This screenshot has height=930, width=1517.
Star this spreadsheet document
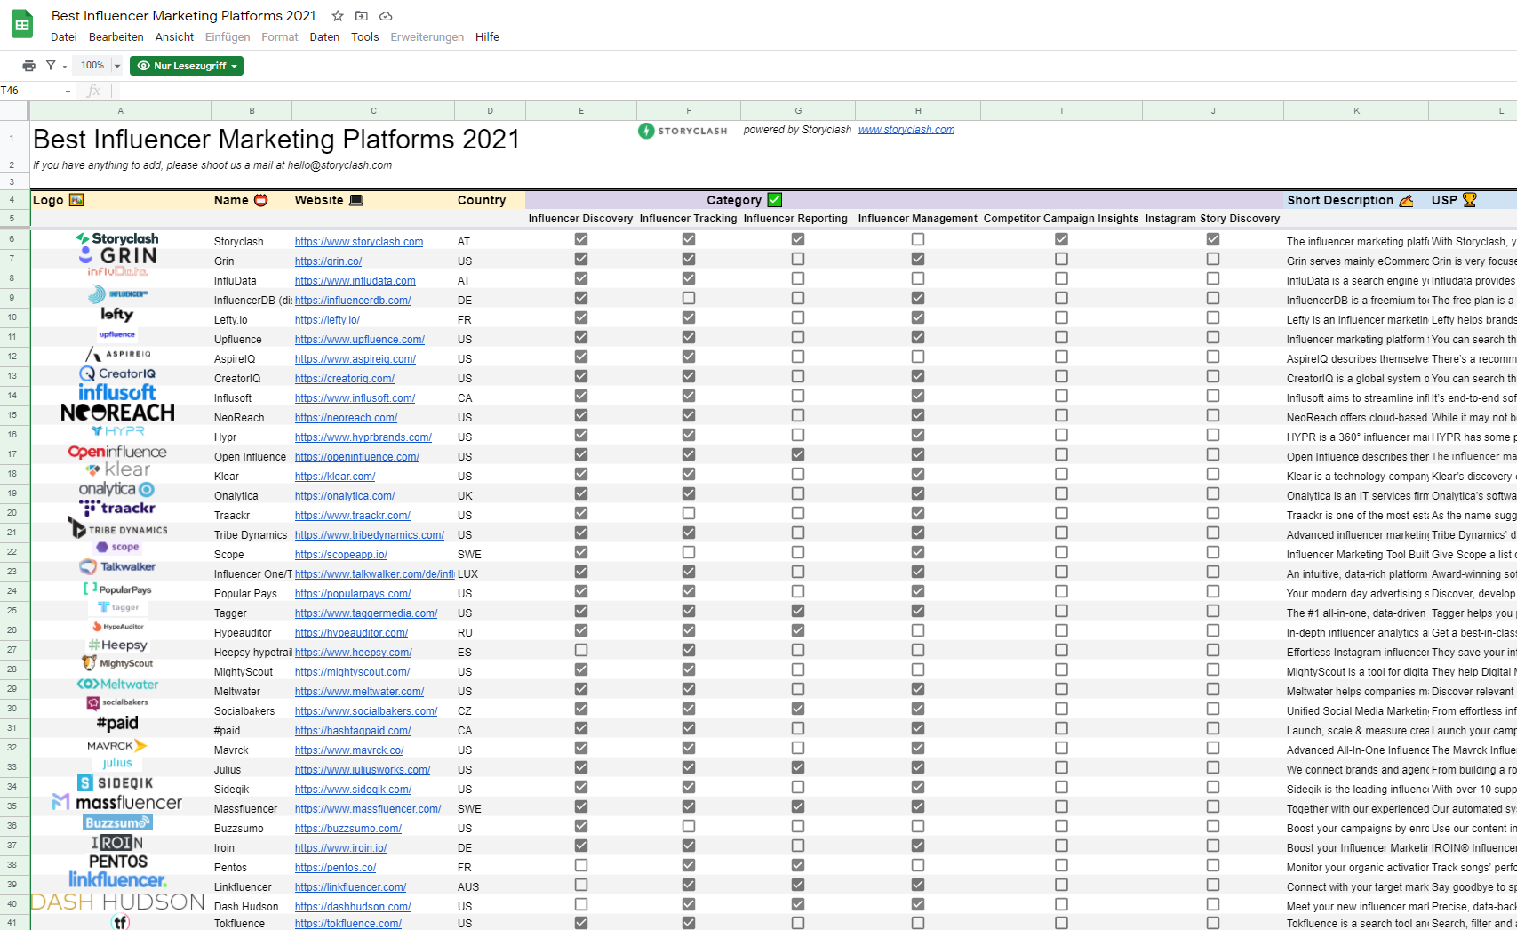pyautogui.click(x=338, y=16)
